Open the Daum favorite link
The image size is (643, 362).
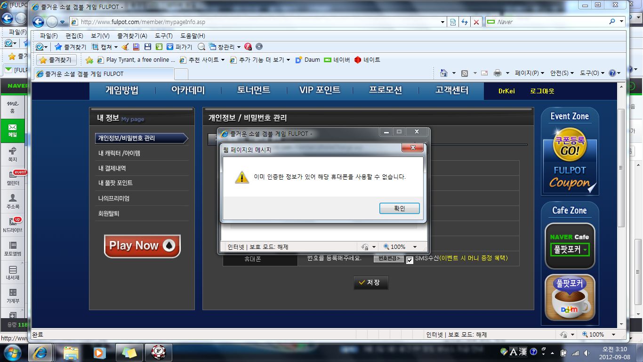click(307, 60)
